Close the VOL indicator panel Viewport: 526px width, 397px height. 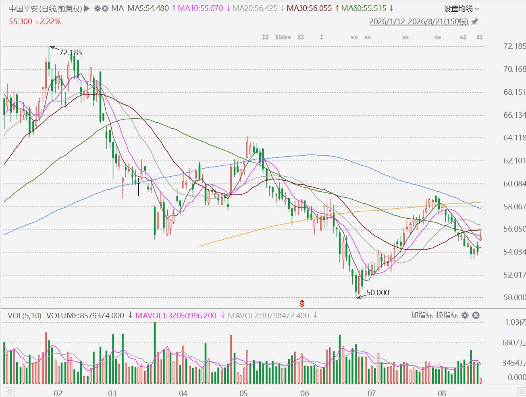pyautogui.click(x=476, y=315)
